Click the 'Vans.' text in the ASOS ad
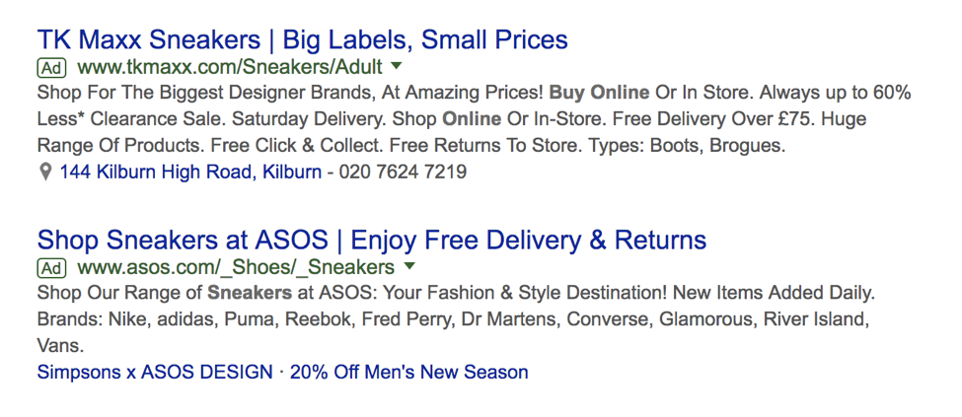 (x=60, y=347)
